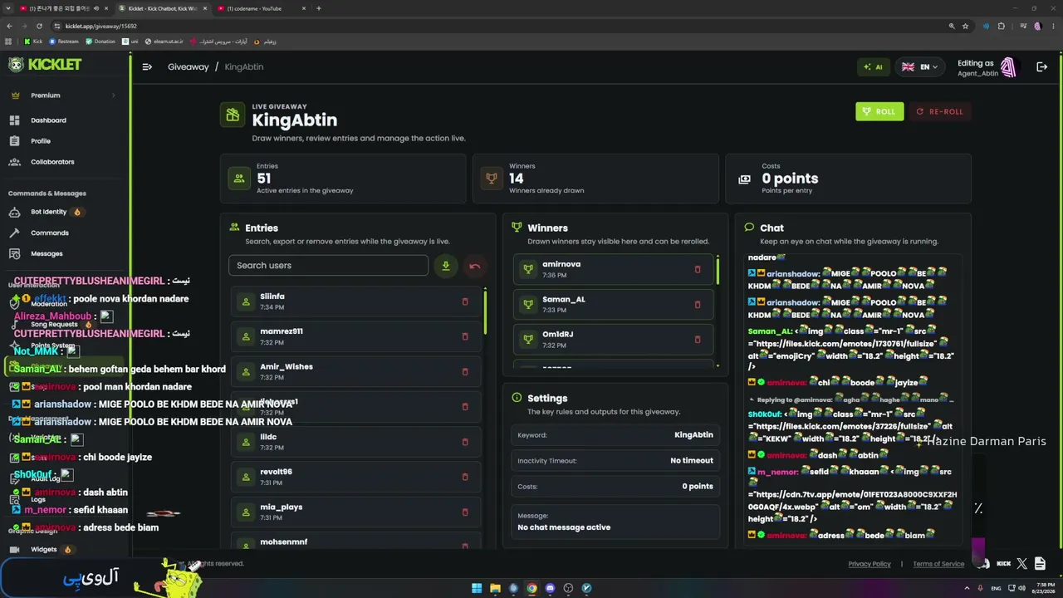This screenshot has height=598, width=1063.
Task: Click winner name amirnova in Winners list
Action: pos(561,264)
